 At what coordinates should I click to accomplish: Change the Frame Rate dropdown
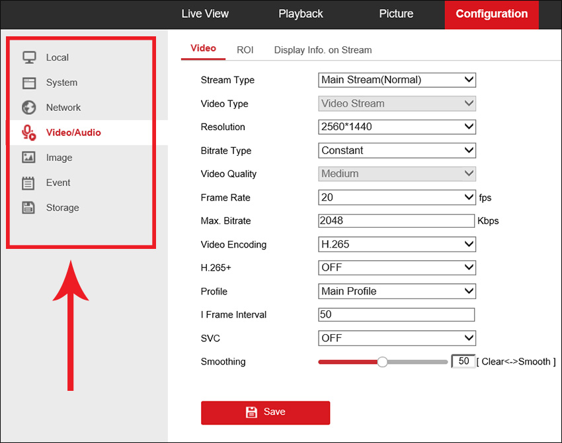pos(397,197)
